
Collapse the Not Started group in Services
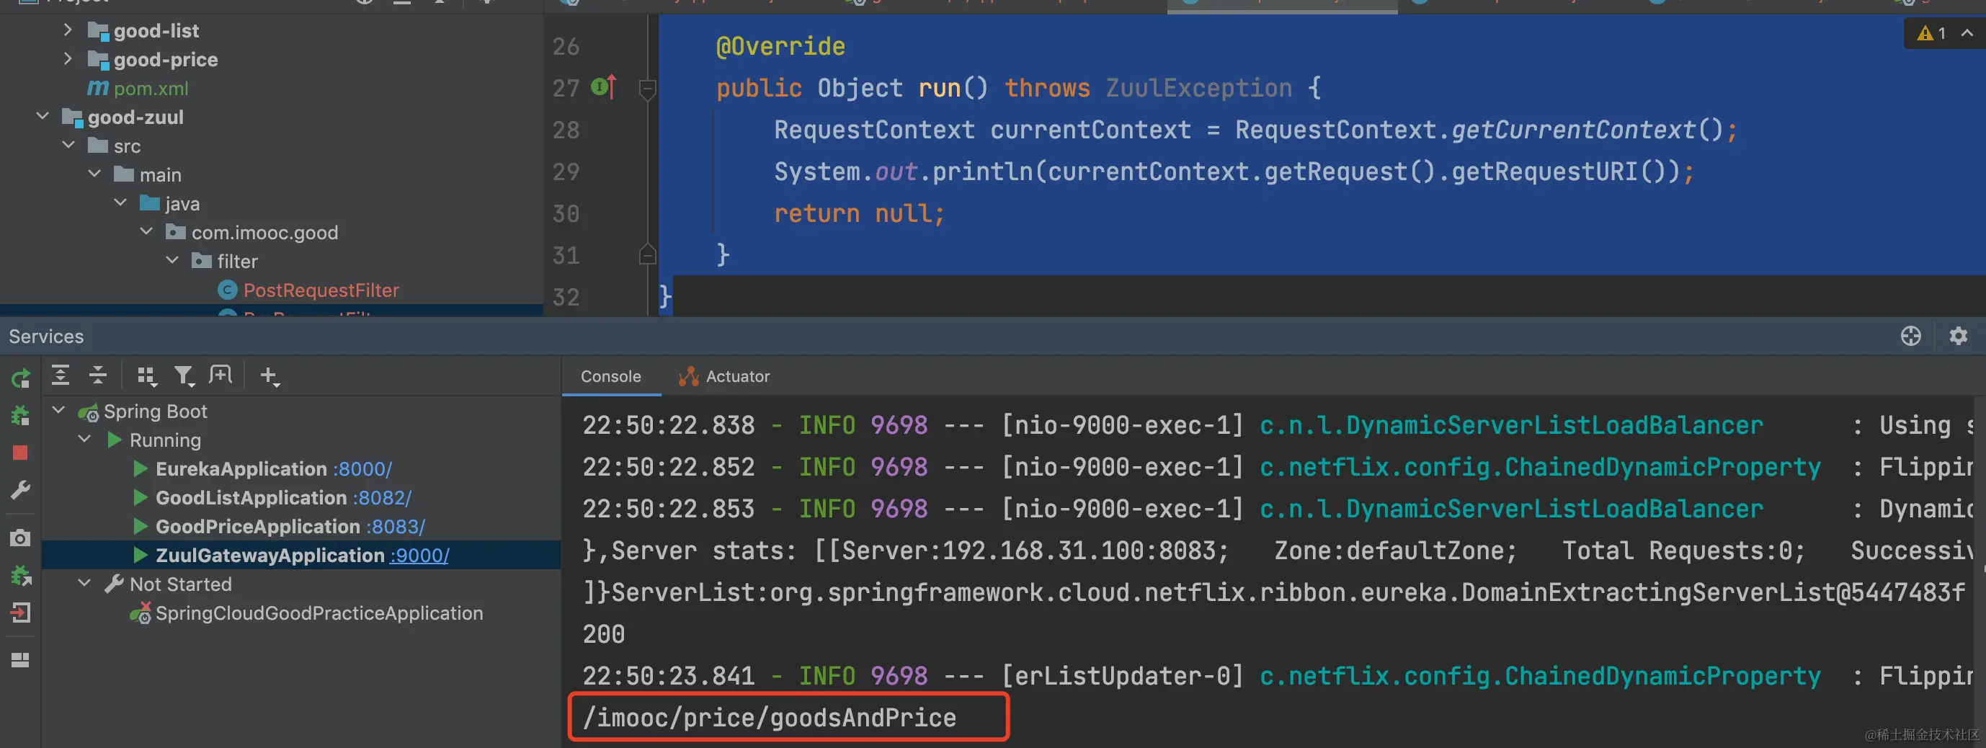click(85, 584)
